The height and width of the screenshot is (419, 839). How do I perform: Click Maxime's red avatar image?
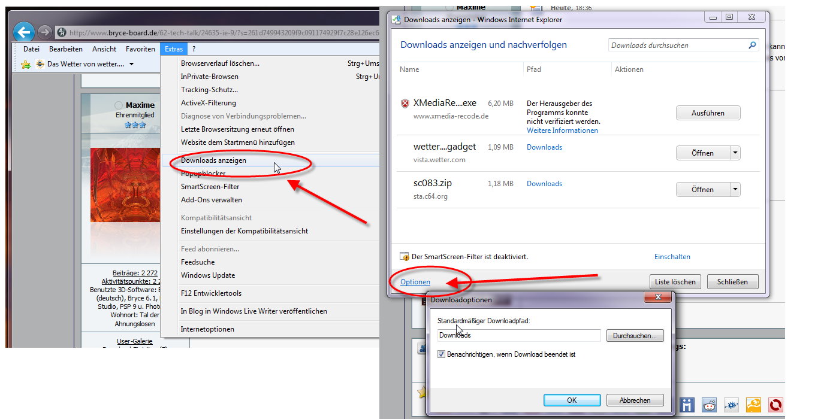(125, 185)
